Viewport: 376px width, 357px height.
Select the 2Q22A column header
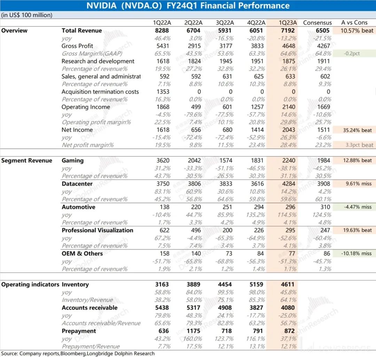(193, 23)
